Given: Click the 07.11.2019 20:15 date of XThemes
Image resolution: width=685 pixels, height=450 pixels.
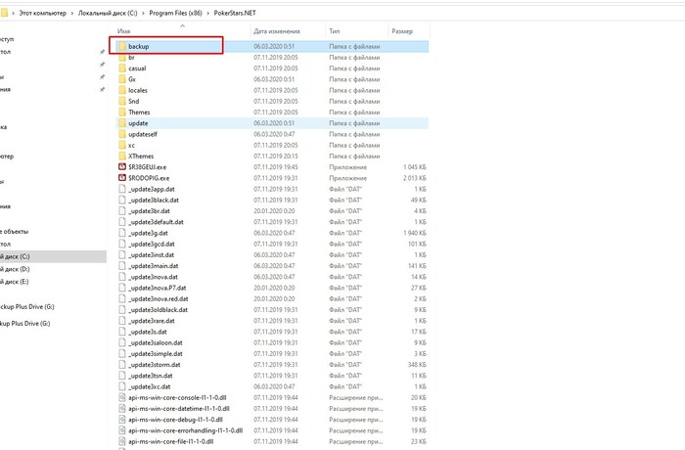Looking at the screenshot, I should coord(276,156).
